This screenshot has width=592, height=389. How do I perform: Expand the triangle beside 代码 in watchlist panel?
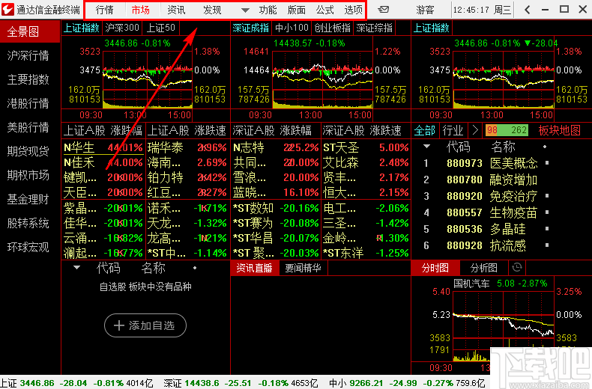pos(76,268)
